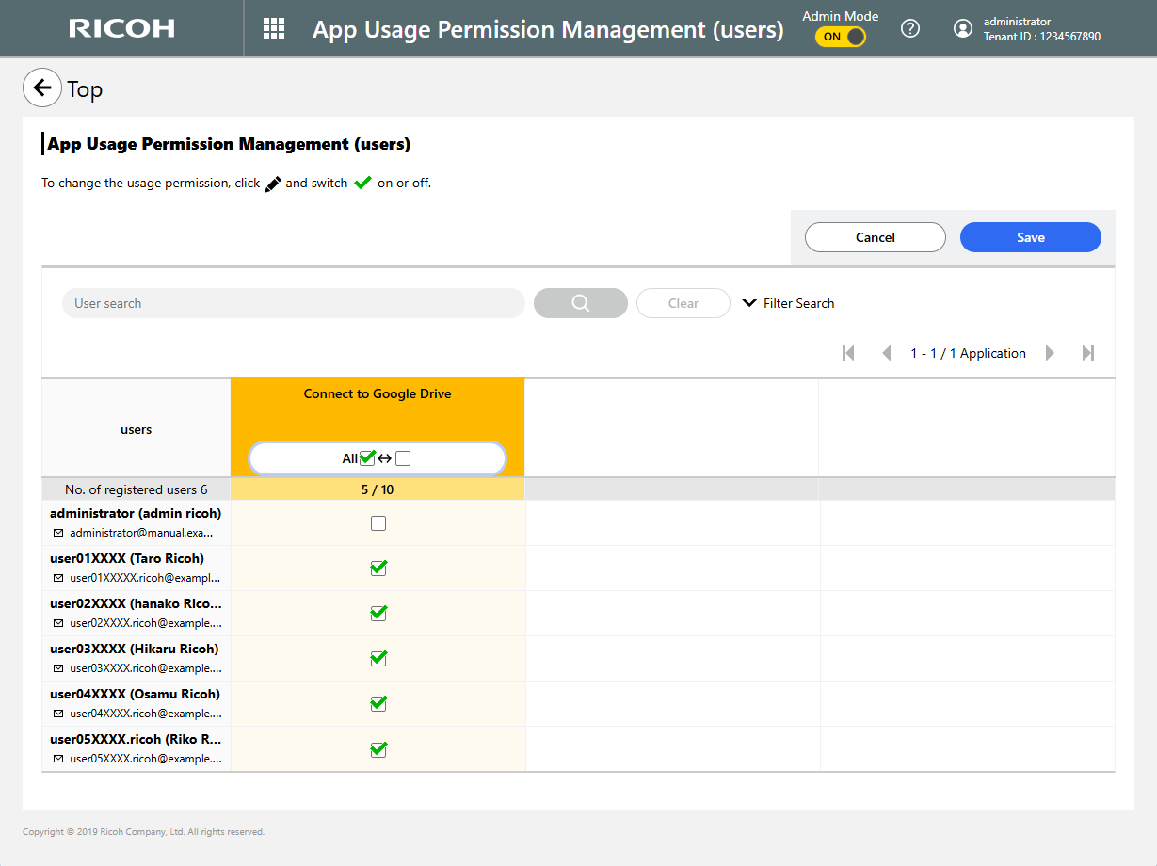Go to previous application page arrow
The height and width of the screenshot is (866, 1157).
pos(886,353)
